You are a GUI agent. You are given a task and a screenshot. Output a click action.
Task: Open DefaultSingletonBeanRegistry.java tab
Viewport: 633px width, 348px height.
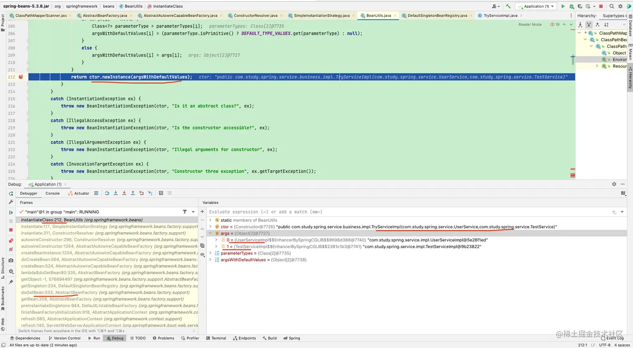point(437,15)
